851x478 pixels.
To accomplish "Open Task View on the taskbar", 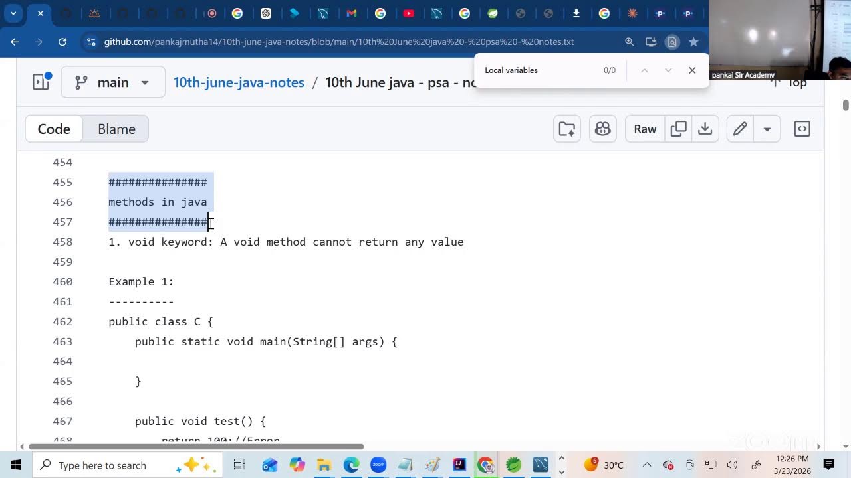I will click(239, 465).
